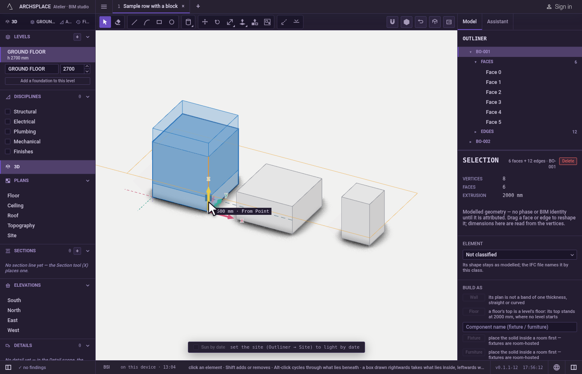Expand the BO-002 outliner node
Screen dimensions: 582x374
pyautogui.click(x=471, y=142)
